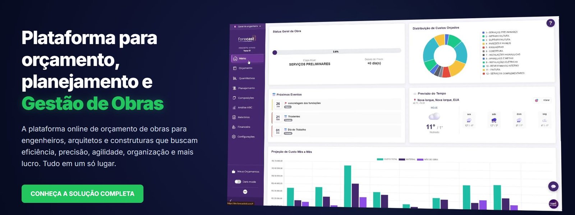Open Meus Orçamentos in the sidebar
This screenshot has height=215, width=575.
click(x=248, y=172)
